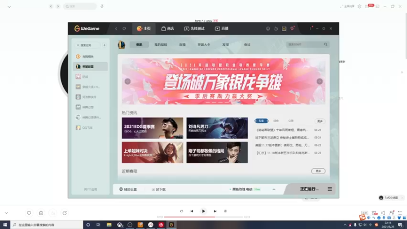Toggle the music player's repeat mode
Viewport: 407px width, 229px height.
coord(182,211)
